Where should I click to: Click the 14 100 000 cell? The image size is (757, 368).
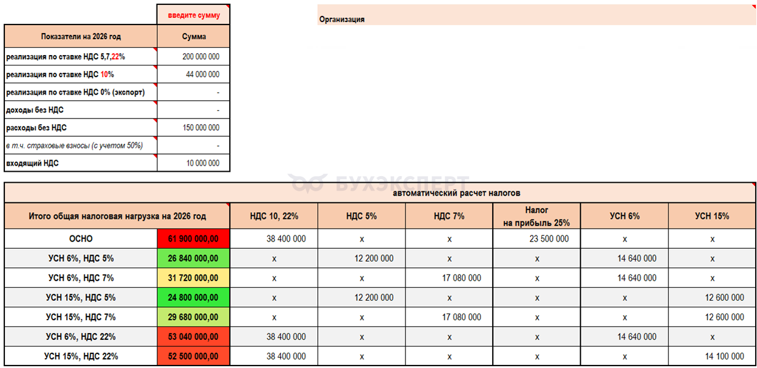[x=712, y=356]
